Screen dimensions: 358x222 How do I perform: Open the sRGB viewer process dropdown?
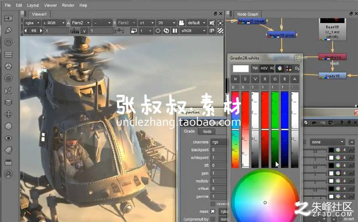(x=193, y=31)
